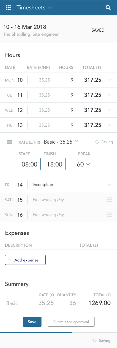The height and width of the screenshot is (348, 117).
Task: Click the Saving sync icon beside rate
Action: tap(97, 142)
